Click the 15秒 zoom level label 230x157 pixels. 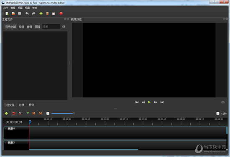point(224,114)
